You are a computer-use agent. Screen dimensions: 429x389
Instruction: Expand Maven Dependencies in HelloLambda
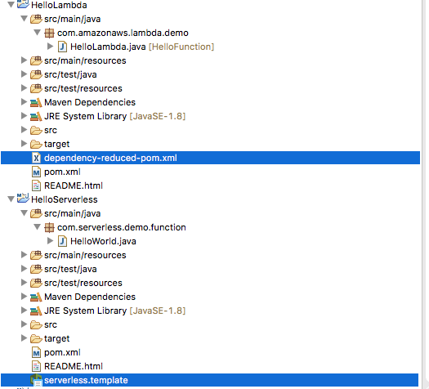(x=24, y=102)
